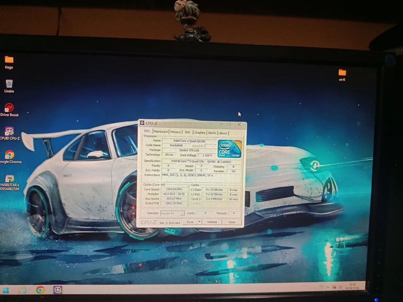403x302 pixels.
Task: Show hidden tray icons chevron
Action: (x=328, y=287)
